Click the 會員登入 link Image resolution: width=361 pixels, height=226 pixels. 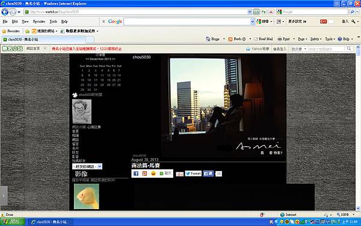pos(280,49)
